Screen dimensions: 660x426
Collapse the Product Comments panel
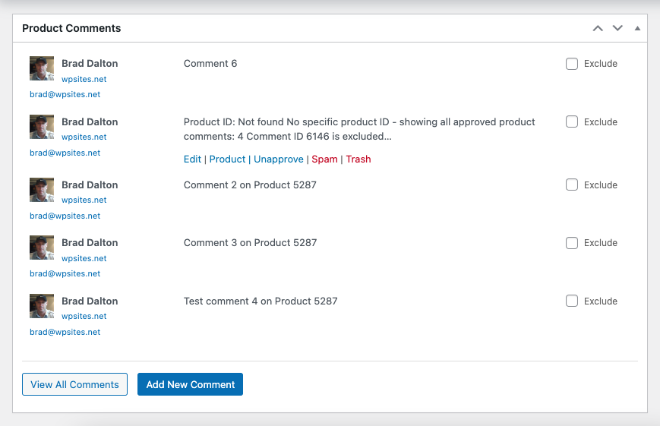(x=637, y=28)
